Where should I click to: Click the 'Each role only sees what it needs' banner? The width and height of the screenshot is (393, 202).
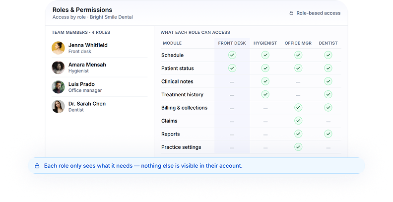tap(196, 166)
